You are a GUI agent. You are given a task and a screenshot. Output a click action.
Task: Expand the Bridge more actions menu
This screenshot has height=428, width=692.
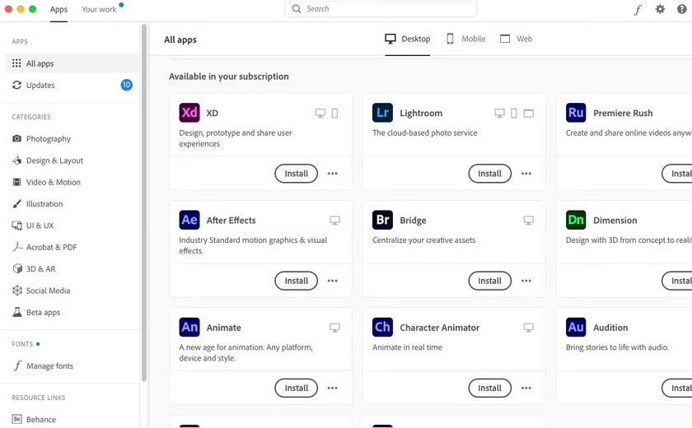coord(526,281)
